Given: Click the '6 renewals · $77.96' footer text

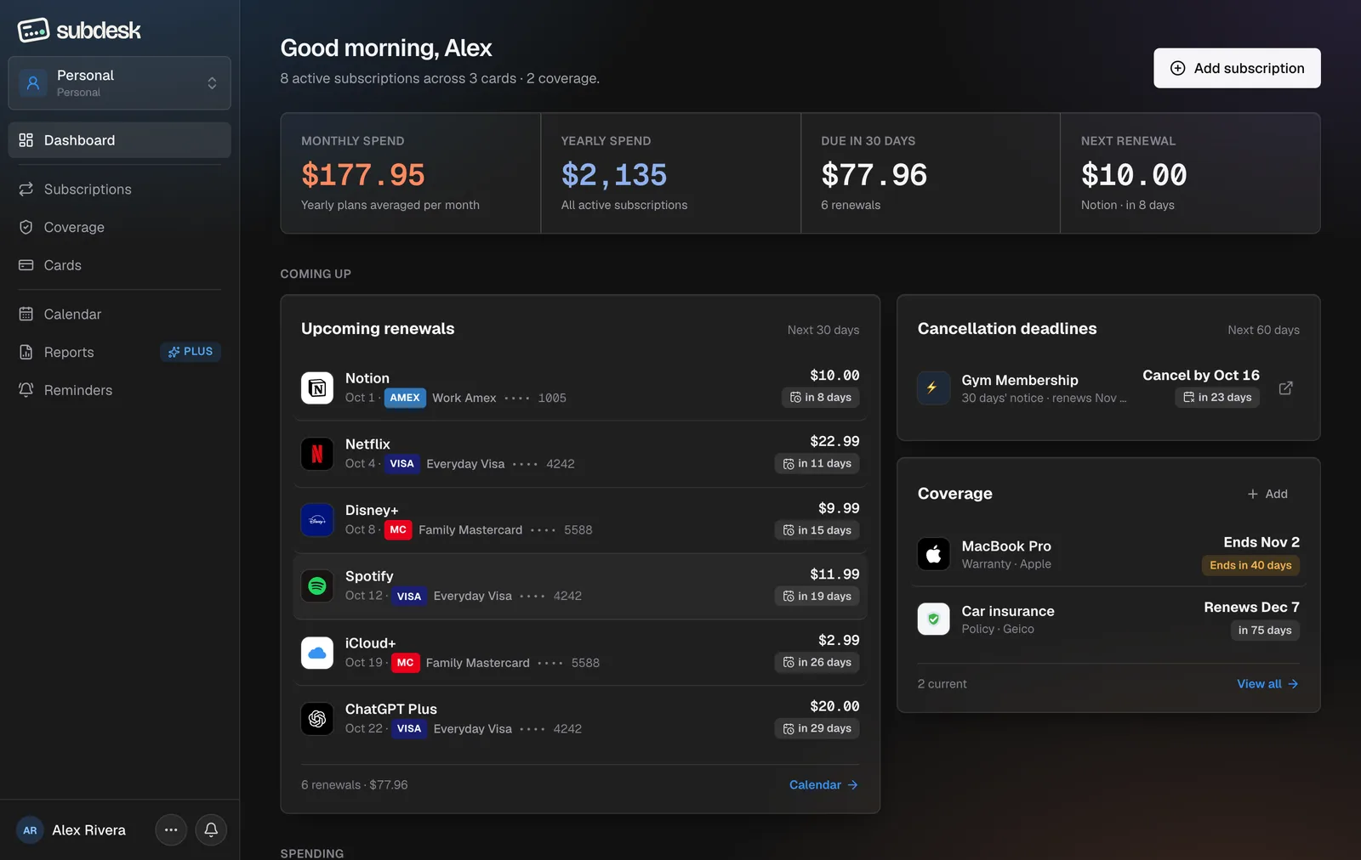Looking at the screenshot, I should 355,785.
